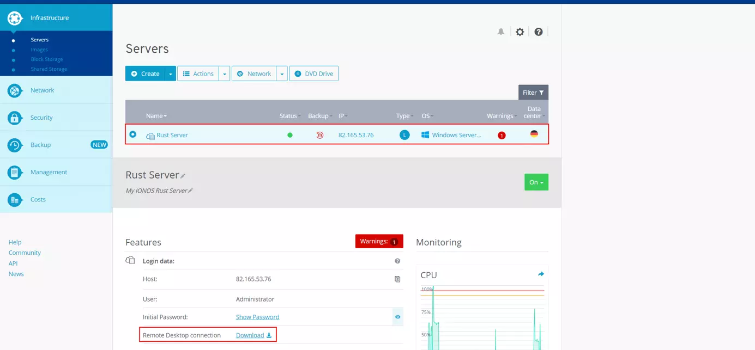755x350 pixels.
Task: Open the Backup sidebar section
Action: [x=56, y=145]
